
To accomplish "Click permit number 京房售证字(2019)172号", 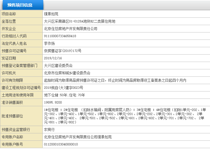I will pos(63,51).
